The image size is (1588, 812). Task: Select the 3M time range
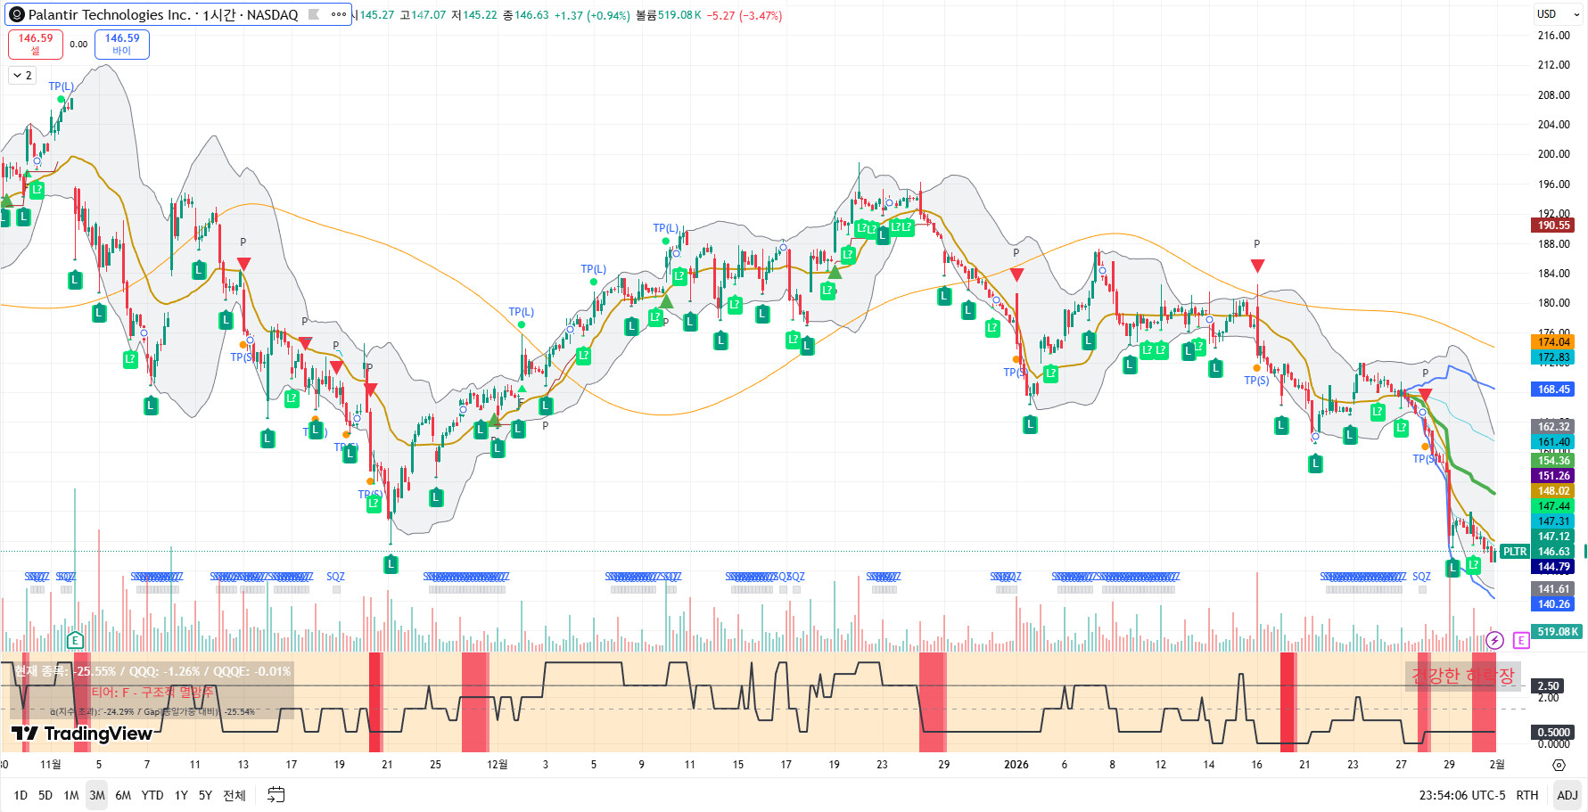click(97, 795)
